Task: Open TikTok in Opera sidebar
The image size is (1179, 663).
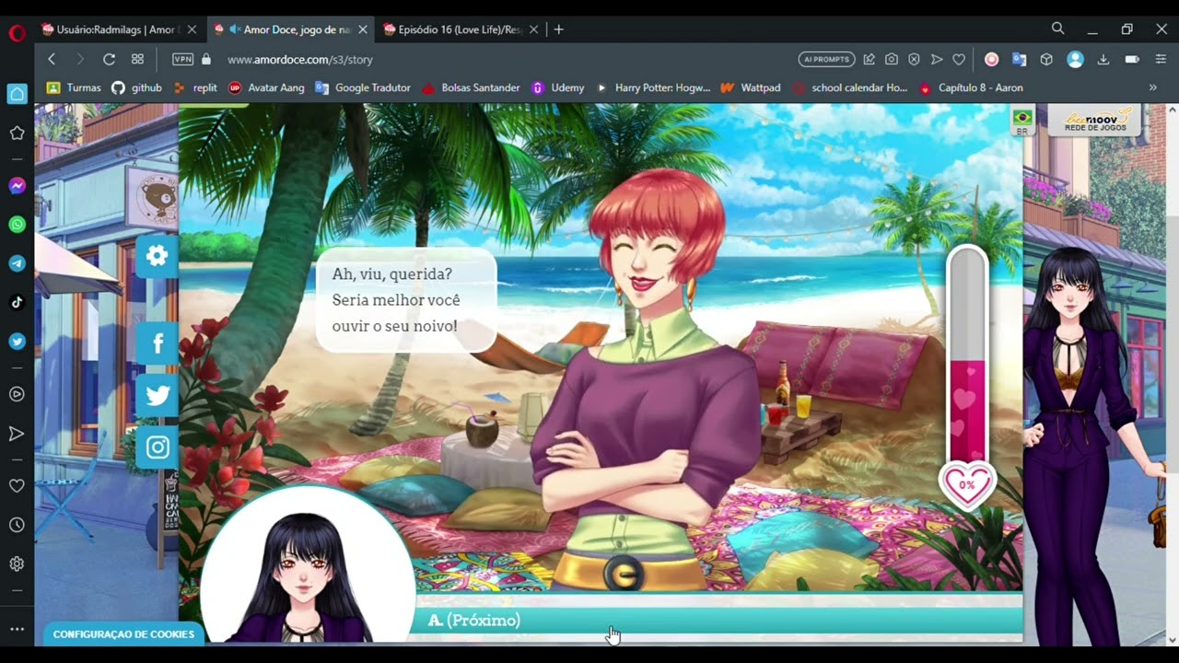Action: 17,302
